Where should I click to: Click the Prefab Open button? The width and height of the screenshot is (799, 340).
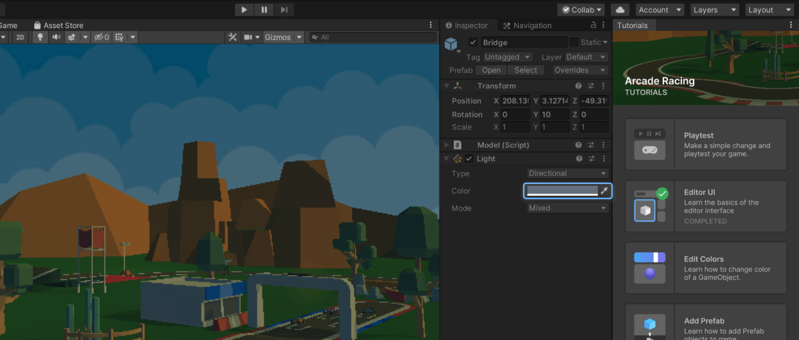491,70
